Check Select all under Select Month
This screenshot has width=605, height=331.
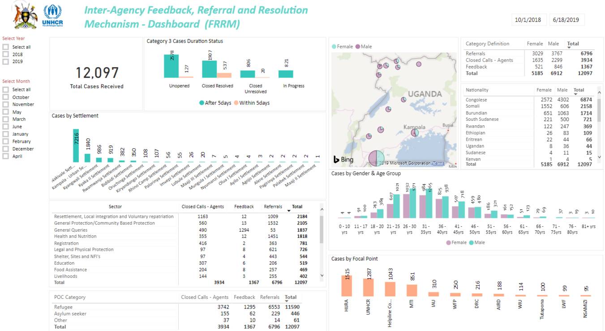pos(5,89)
